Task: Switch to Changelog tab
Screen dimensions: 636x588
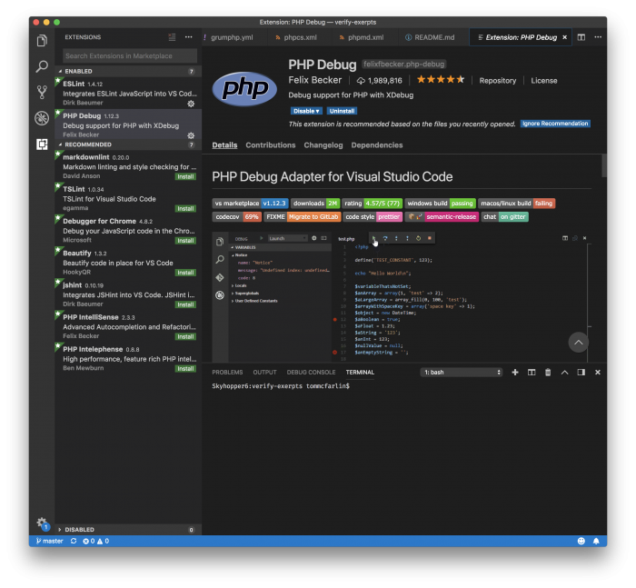Action: click(x=323, y=145)
